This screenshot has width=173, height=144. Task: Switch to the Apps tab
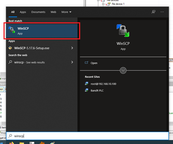[23, 12]
